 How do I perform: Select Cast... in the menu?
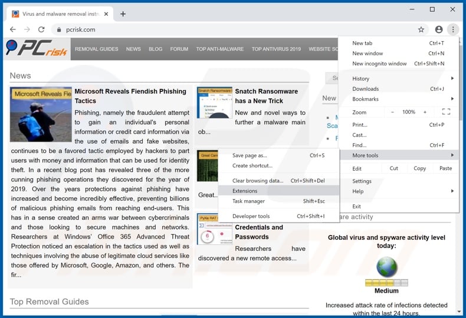click(x=398, y=135)
